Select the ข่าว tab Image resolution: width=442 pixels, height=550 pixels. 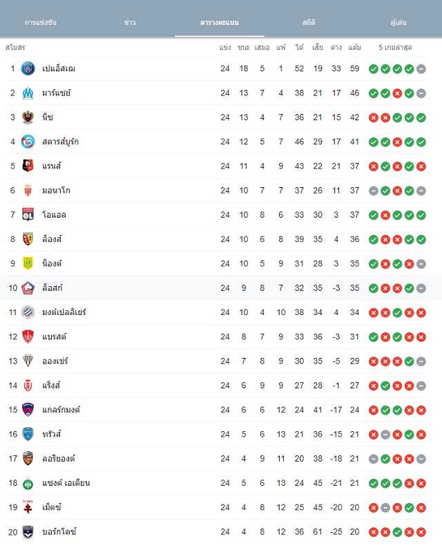(x=130, y=22)
